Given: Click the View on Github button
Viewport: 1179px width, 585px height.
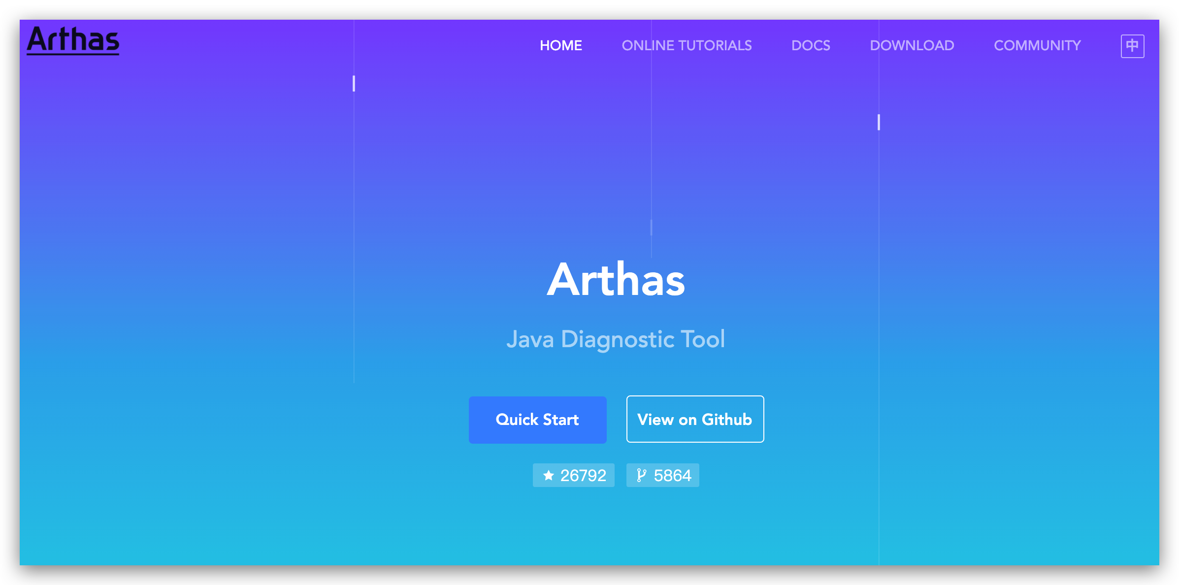Looking at the screenshot, I should pyautogui.click(x=694, y=420).
